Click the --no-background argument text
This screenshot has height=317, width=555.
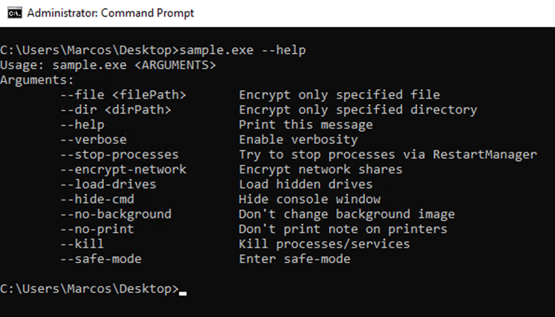tap(116, 214)
